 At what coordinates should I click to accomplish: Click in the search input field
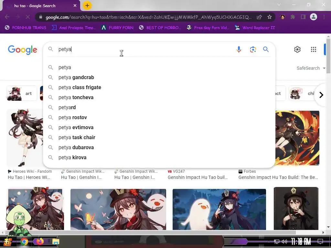(x=146, y=49)
